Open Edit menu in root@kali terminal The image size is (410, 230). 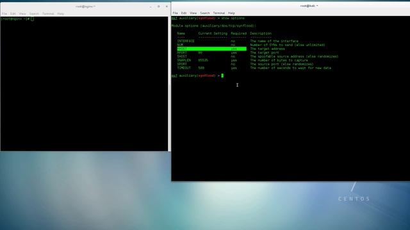click(x=184, y=13)
